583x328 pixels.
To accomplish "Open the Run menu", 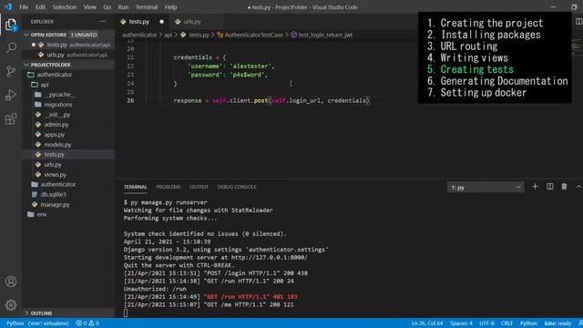I will point(123,7).
